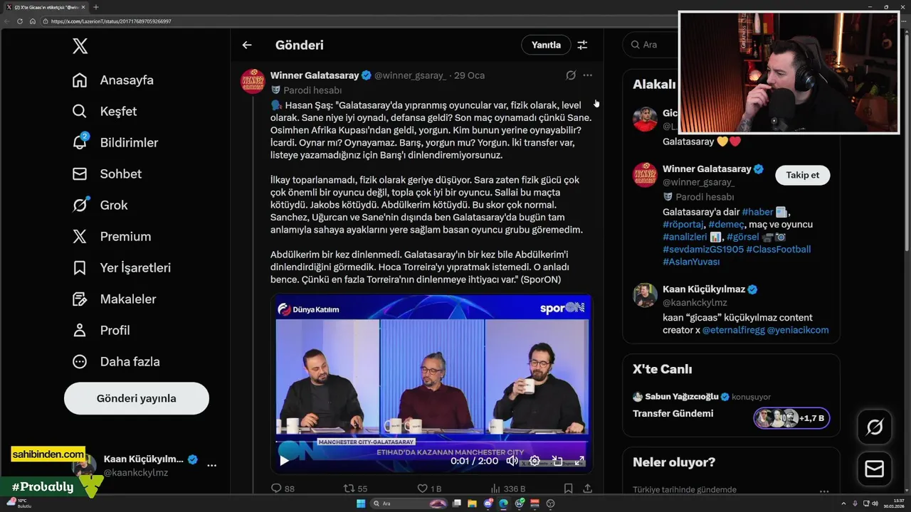
Task: Open video settings gear
Action: [x=535, y=461]
